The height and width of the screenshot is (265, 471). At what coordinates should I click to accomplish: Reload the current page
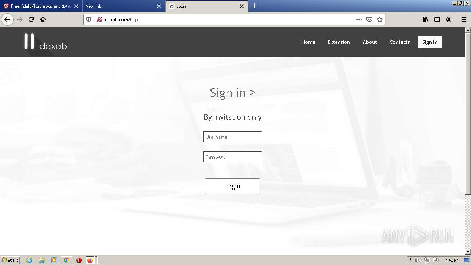[31, 20]
